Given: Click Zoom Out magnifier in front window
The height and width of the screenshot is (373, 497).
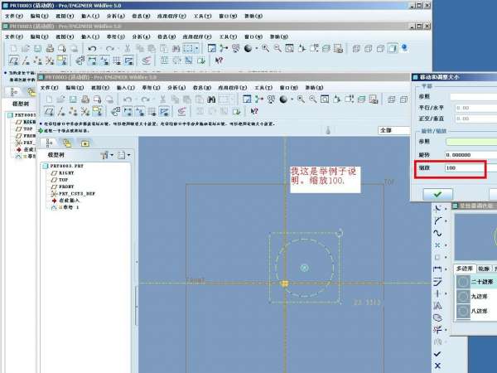Looking at the screenshot, I should point(313,99).
